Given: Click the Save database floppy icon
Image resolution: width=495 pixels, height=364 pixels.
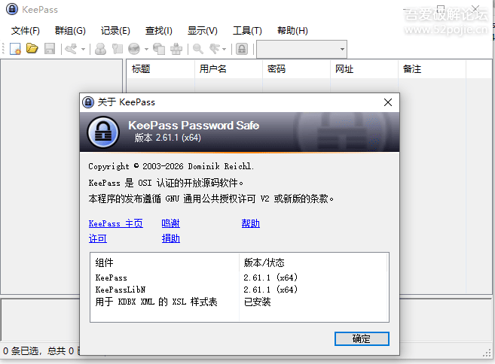Looking at the screenshot, I should click(50, 49).
